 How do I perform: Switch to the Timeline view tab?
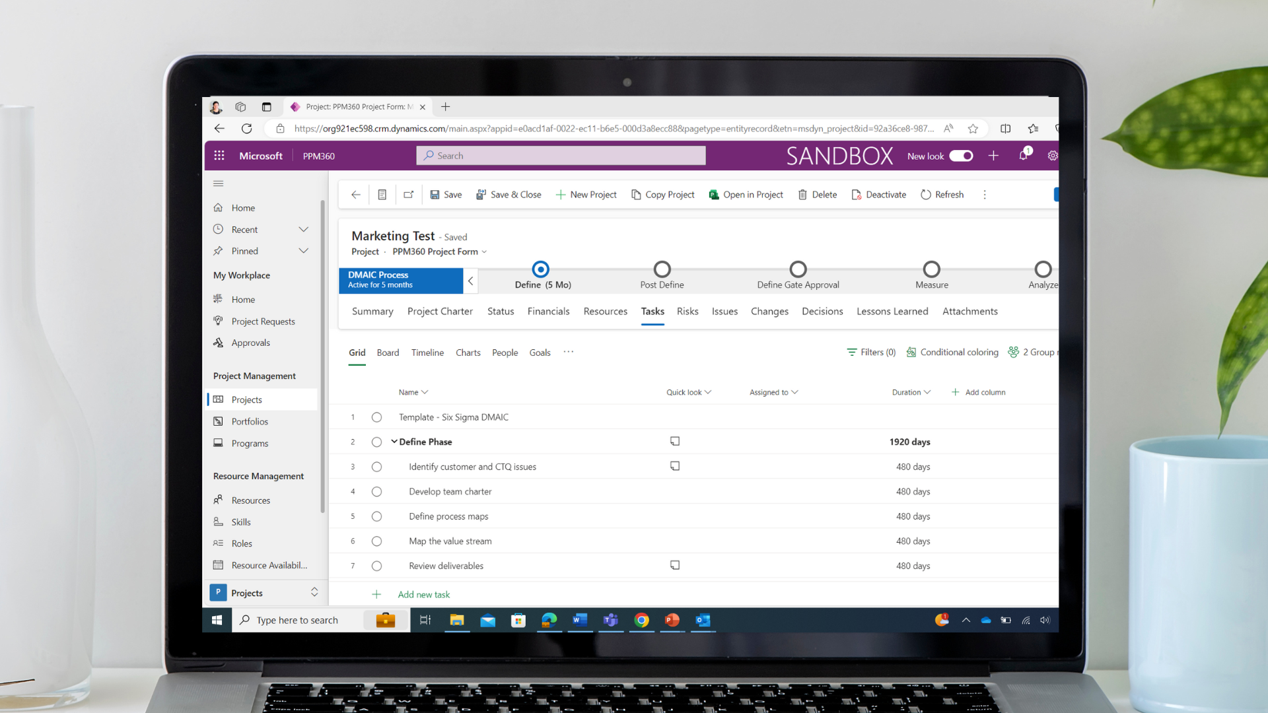(x=427, y=353)
